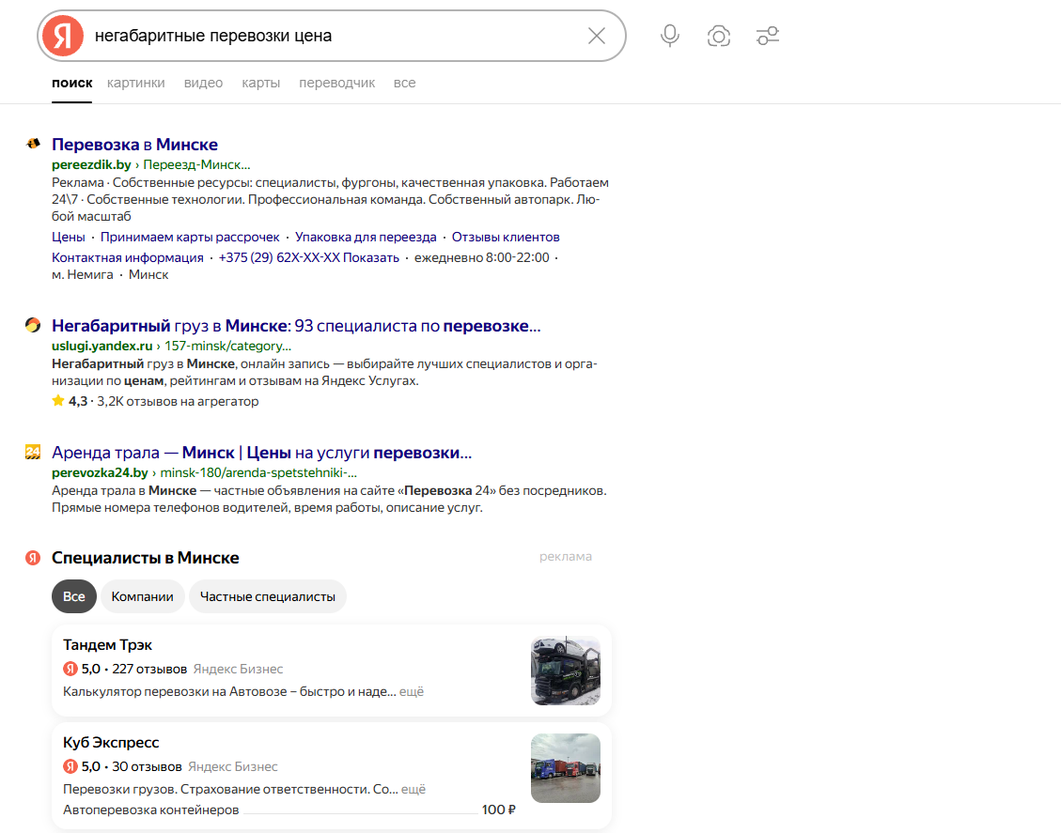1061x833 pixels.
Task: Switch to the видео tab
Action: tap(203, 83)
